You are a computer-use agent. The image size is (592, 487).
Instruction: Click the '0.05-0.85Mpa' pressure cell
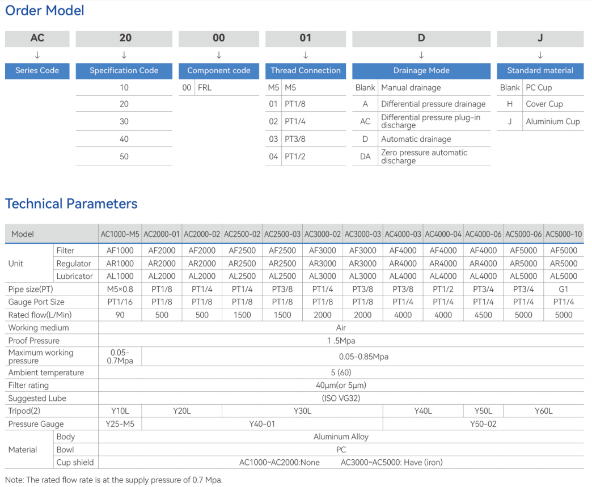pos(363,357)
